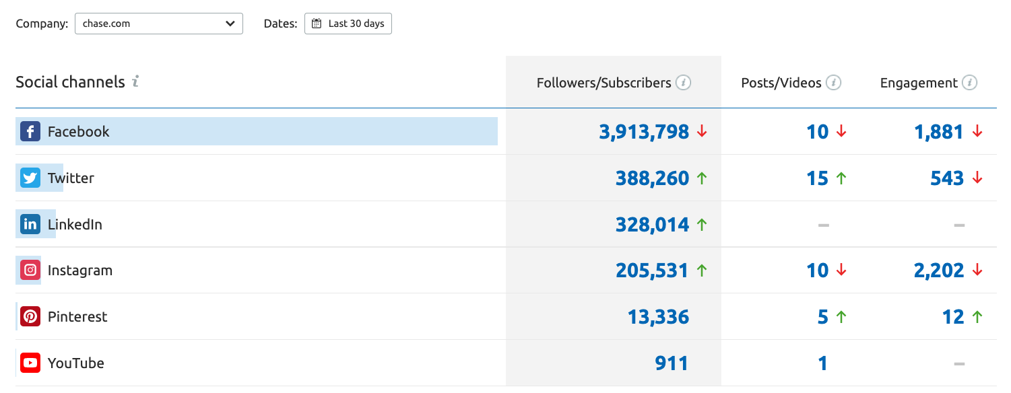Open the Company dropdown showing chase.com
Image resolution: width=1011 pixels, height=393 pixels.
158,24
